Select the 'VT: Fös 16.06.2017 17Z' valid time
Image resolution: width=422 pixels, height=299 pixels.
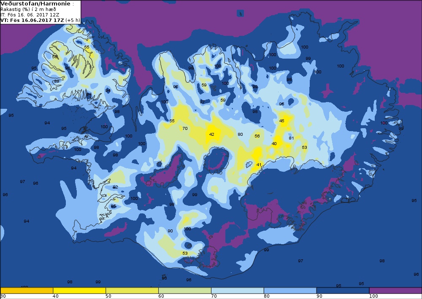pyautogui.click(x=32, y=20)
